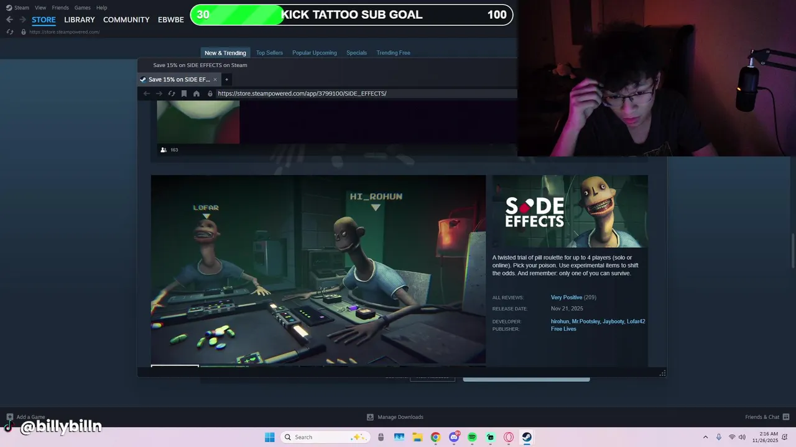Click the main Steam back arrow

point(9,20)
